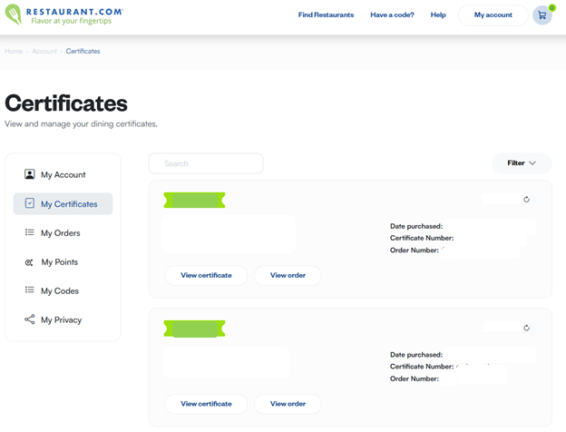
Task: Select My Codes in sidebar menu
Action: coord(63,290)
